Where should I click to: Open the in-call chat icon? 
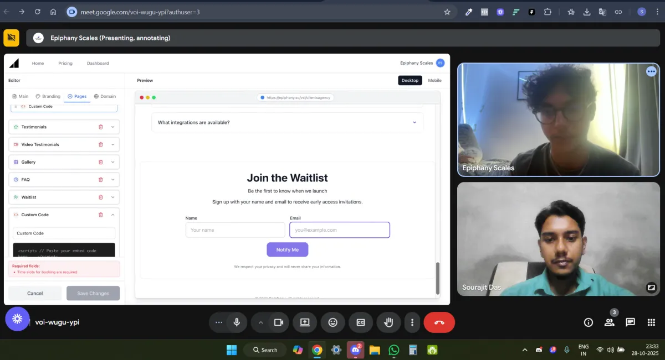pyautogui.click(x=630, y=322)
